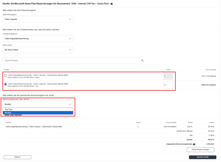Click quantity field of the 3 Years row
The height and width of the screenshot is (162, 221).
[168, 76]
